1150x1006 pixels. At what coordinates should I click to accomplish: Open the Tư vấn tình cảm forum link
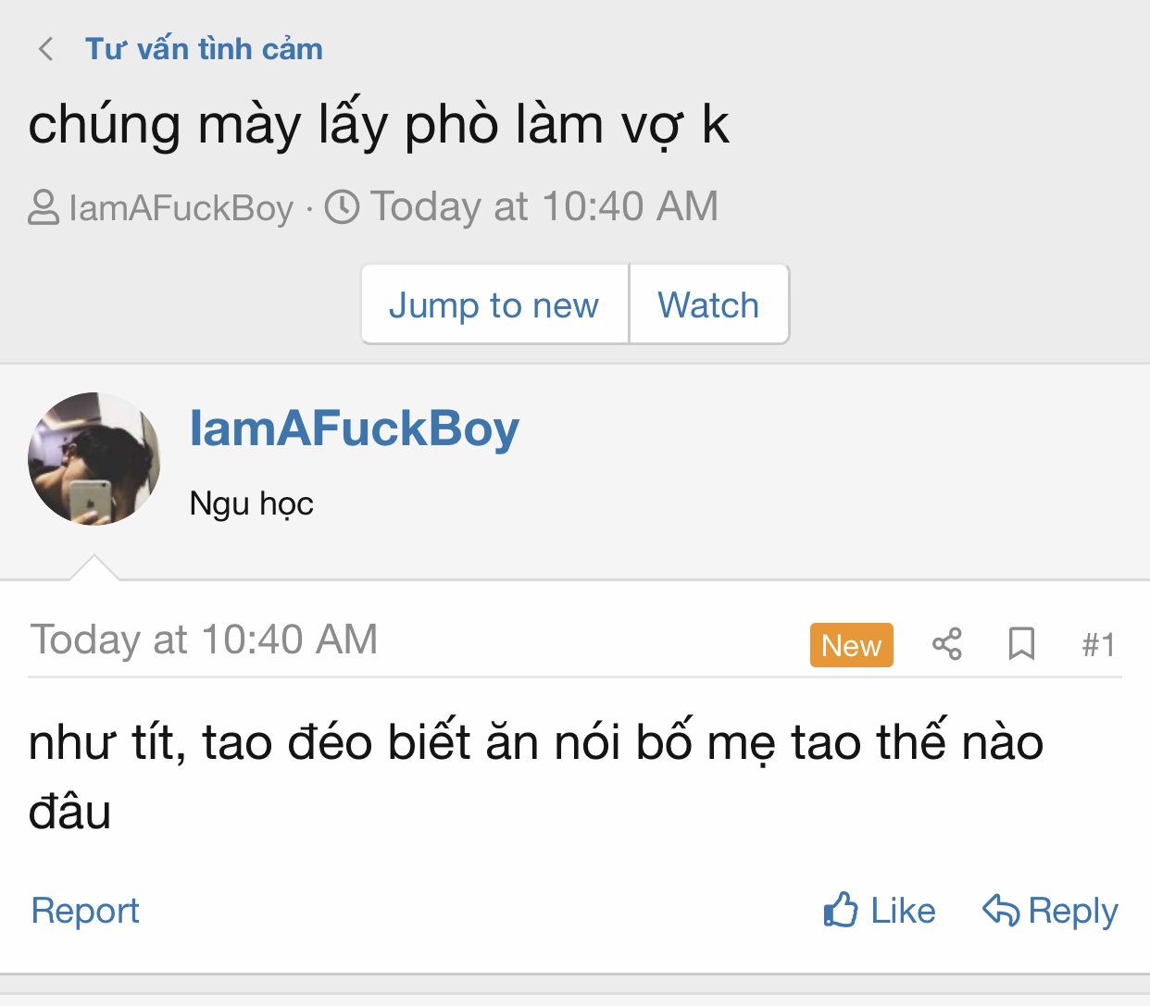pyautogui.click(x=204, y=49)
